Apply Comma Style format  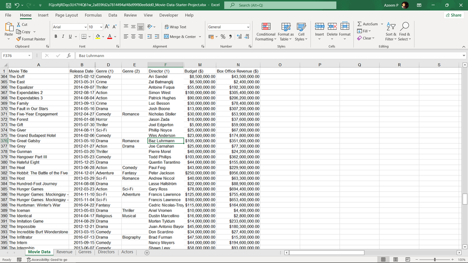(230, 37)
